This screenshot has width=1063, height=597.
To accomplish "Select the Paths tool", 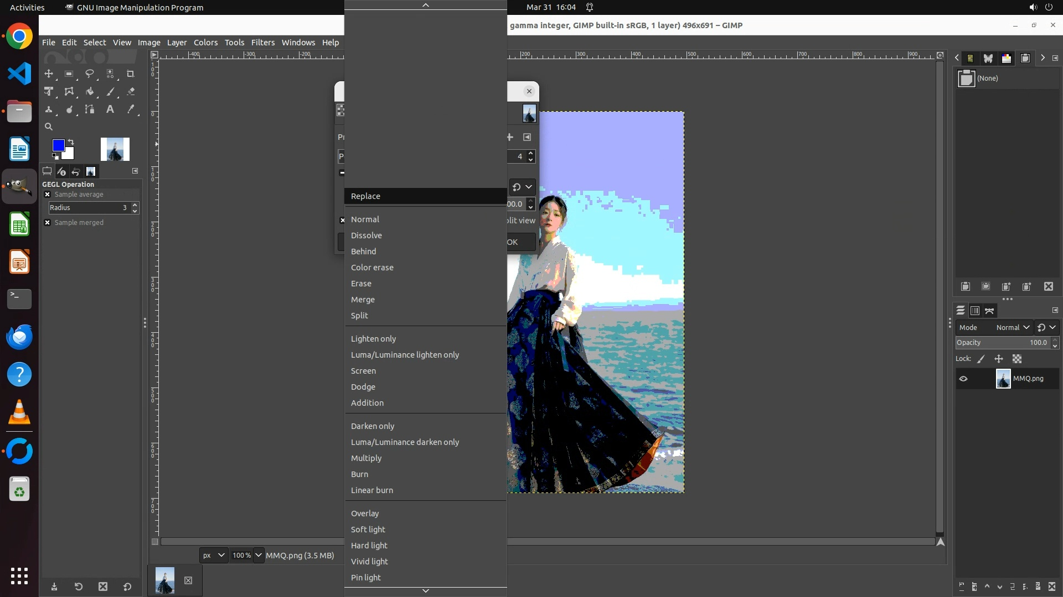I will tap(89, 109).
